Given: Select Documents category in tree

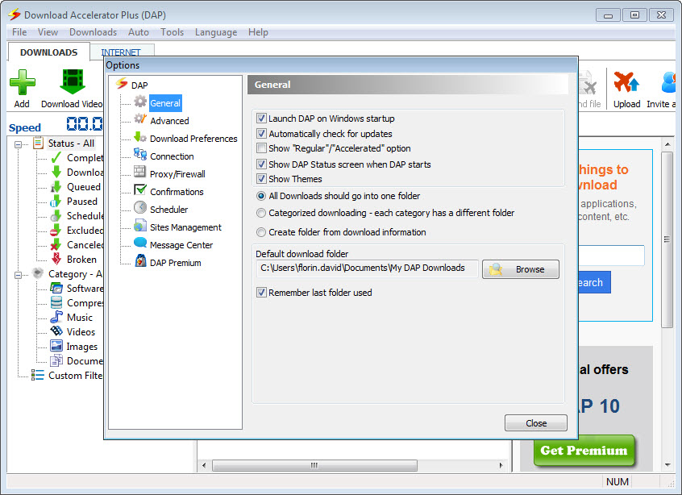Looking at the screenshot, I should pos(85,360).
